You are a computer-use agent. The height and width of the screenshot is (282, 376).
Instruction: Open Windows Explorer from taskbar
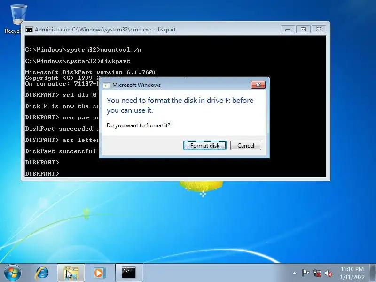71,273
